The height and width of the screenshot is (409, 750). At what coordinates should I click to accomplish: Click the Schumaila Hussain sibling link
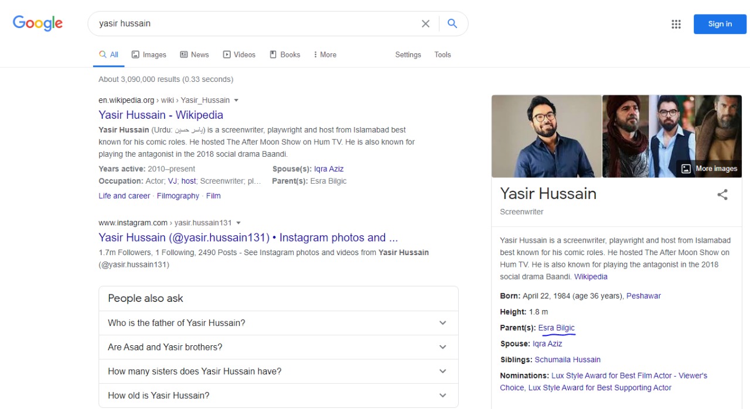pyautogui.click(x=568, y=360)
